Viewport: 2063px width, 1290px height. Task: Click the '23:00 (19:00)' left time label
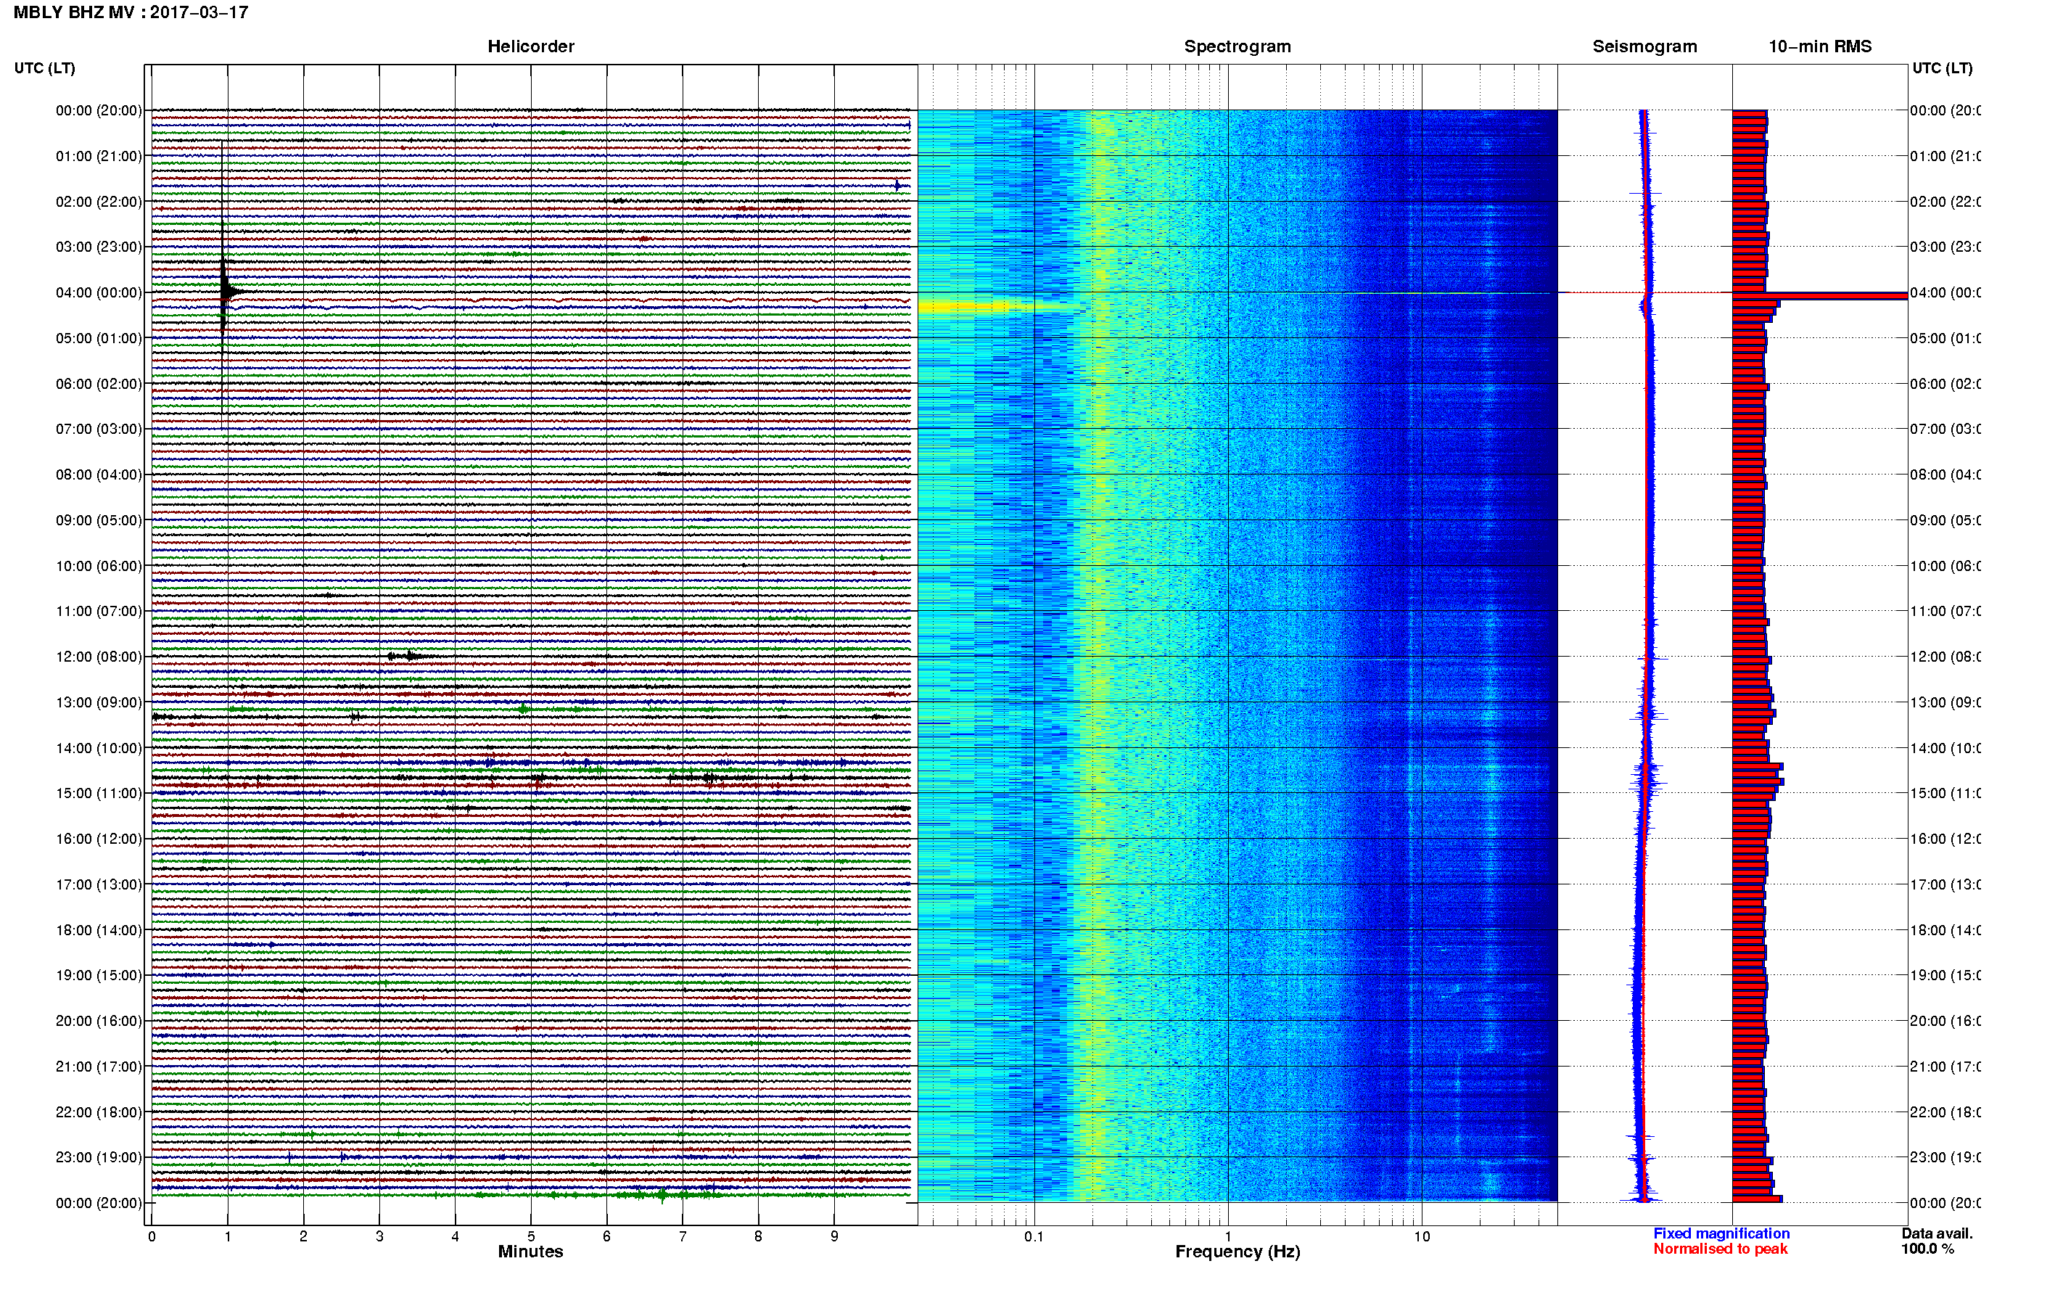(x=99, y=1158)
